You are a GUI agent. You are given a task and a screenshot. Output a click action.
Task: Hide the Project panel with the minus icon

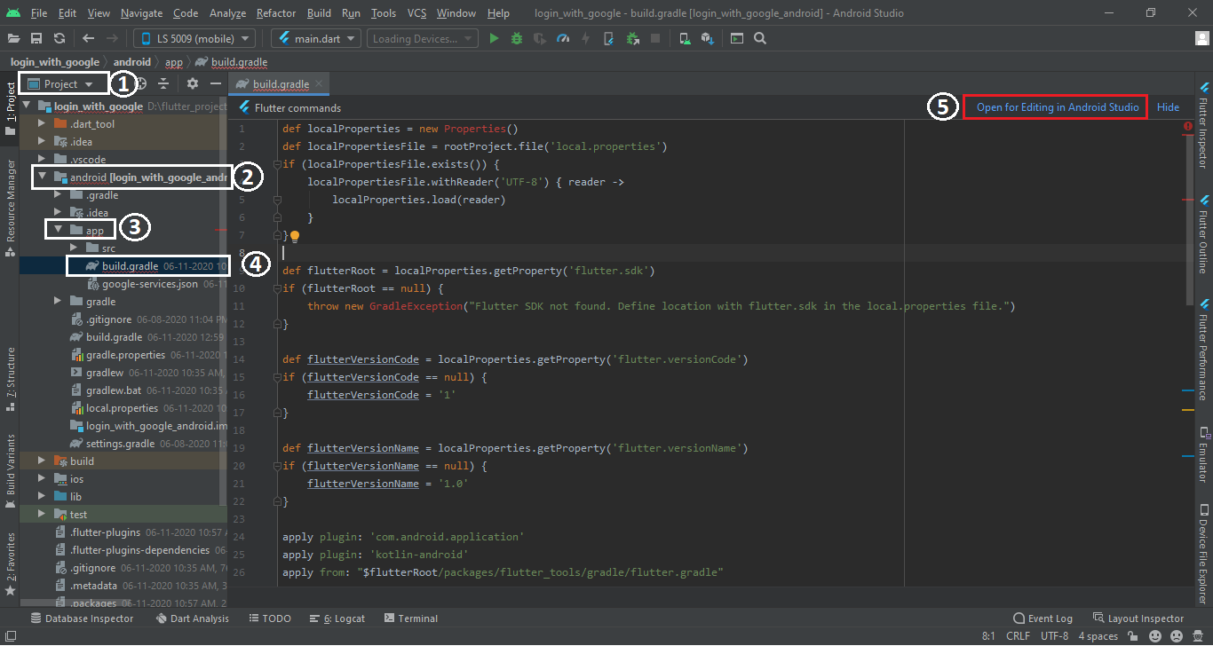[215, 83]
